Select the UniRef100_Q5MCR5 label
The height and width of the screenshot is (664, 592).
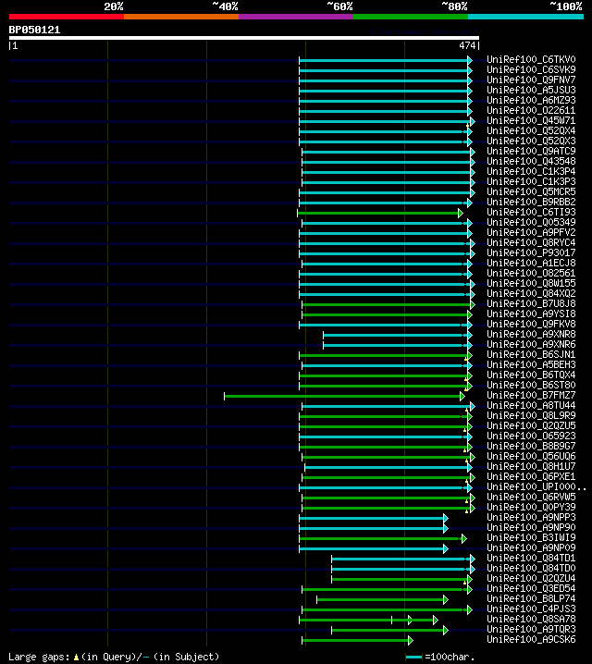[531, 191]
